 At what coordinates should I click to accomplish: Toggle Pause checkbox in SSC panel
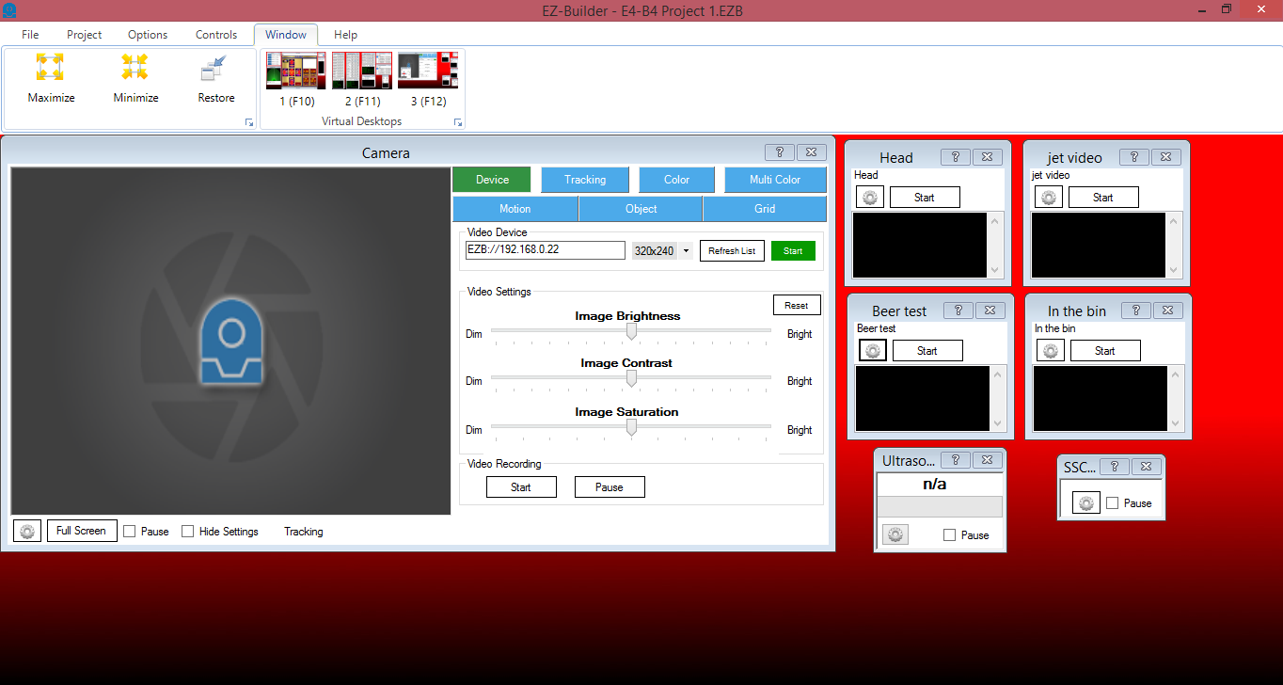[x=1113, y=502]
